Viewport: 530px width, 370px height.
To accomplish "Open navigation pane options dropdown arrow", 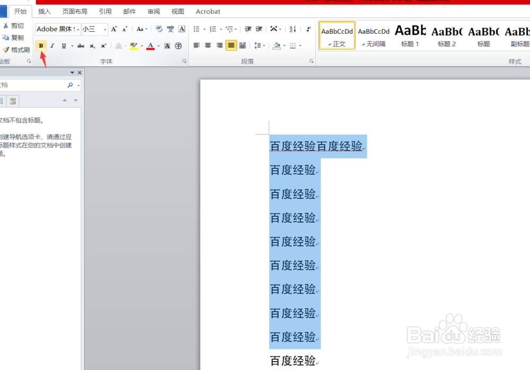I will [72, 73].
